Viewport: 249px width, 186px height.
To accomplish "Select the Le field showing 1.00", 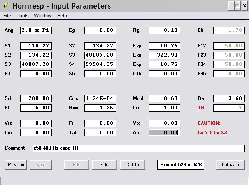I will pyautogui.click(x=164, y=108).
